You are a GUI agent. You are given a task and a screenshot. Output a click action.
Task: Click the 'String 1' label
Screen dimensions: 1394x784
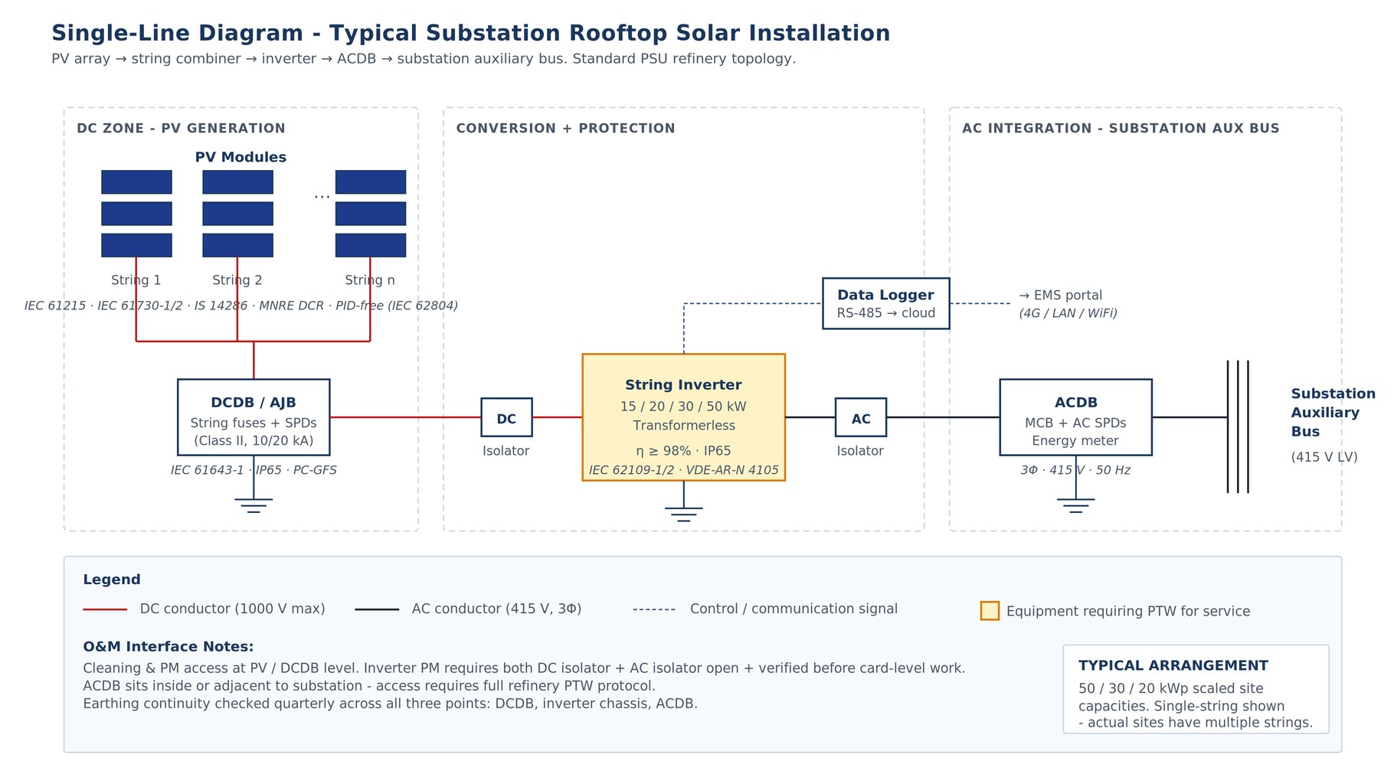(x=136, y=280)
